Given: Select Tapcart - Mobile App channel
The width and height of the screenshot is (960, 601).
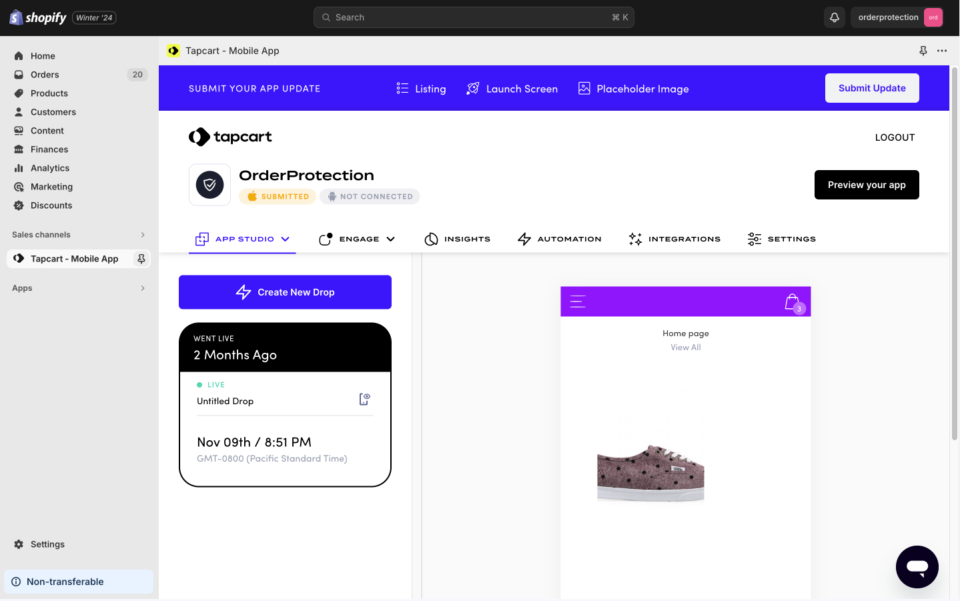Looking at the screenshot, I should coord(74,259).
